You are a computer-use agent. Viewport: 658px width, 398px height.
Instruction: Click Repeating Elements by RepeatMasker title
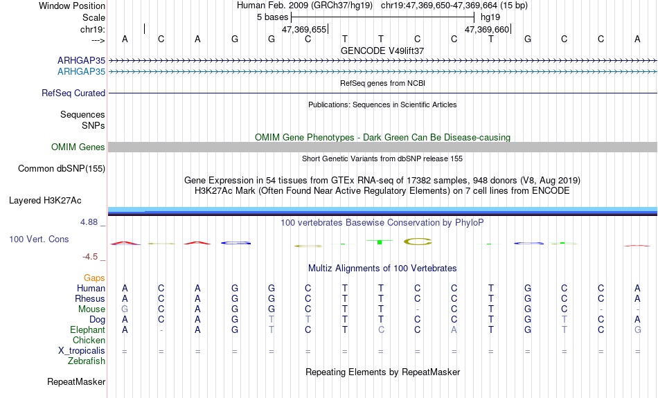coord(383,372)
